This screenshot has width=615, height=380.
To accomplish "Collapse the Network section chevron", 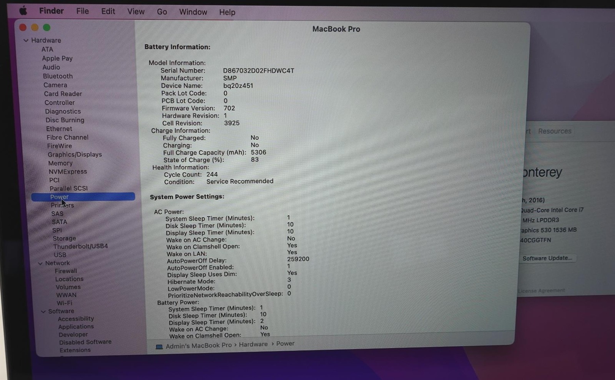I will coord(40,263).
